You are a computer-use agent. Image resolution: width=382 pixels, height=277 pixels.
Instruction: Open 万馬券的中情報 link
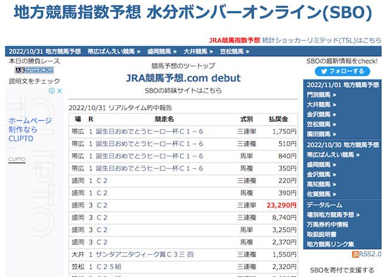328,224
